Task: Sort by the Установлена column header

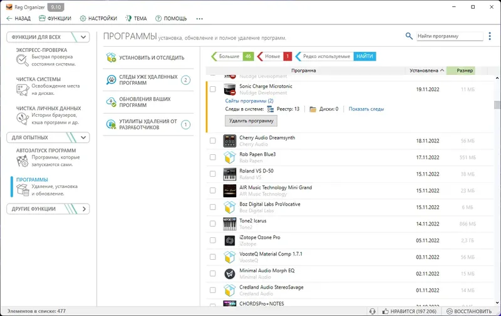Action: 426,71
